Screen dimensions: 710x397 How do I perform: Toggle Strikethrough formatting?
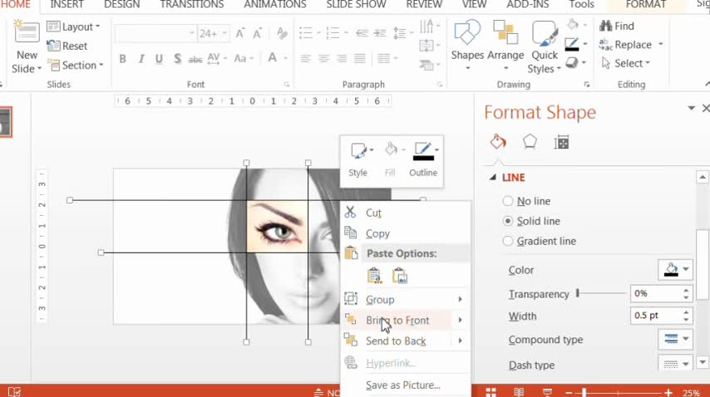coord(195,59)
